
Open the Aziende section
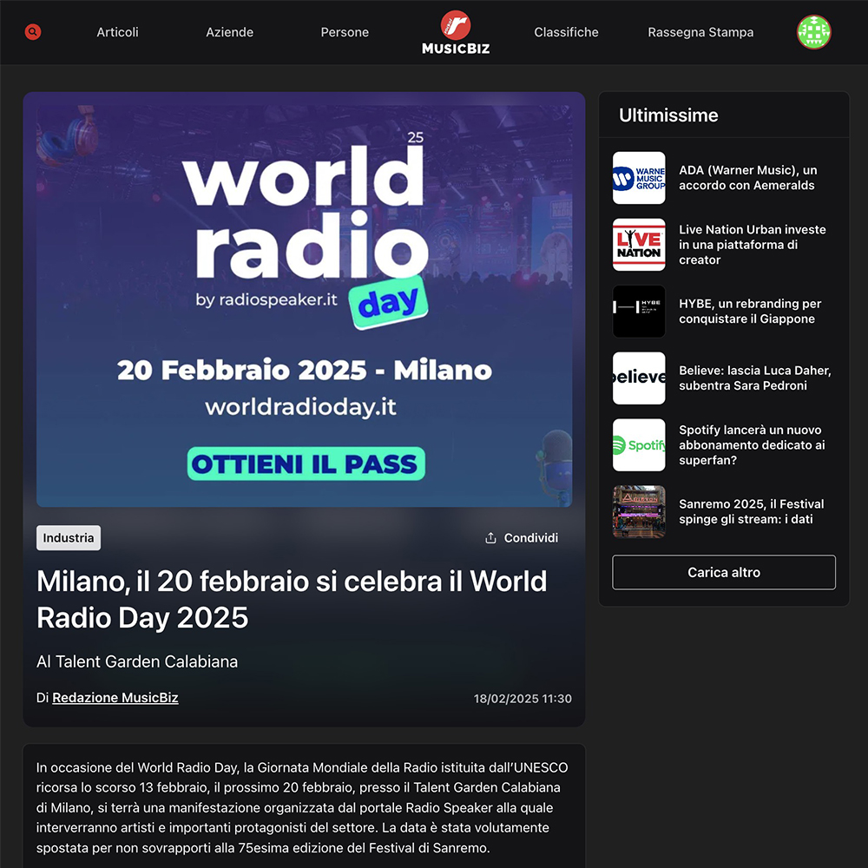tap(230, 32)
